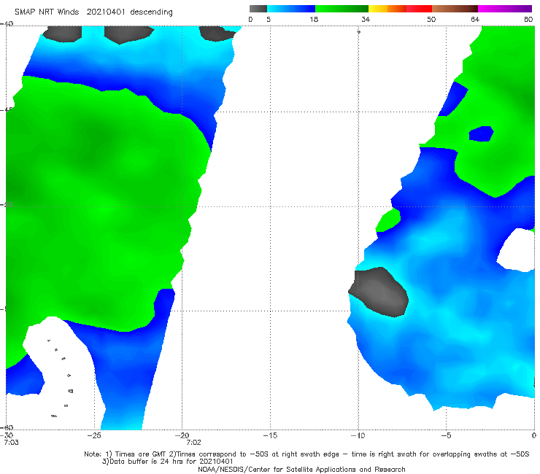Click the date '20210401' in the title
The height and width of the screenshot is (474, 540).
106,12
